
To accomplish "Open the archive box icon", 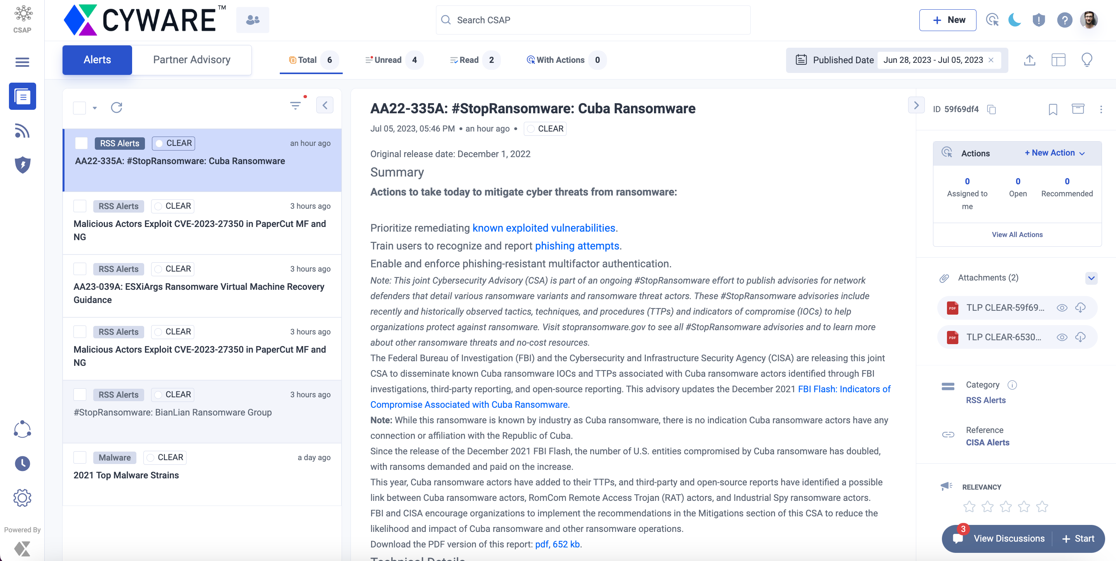I will pos(1078,109).
